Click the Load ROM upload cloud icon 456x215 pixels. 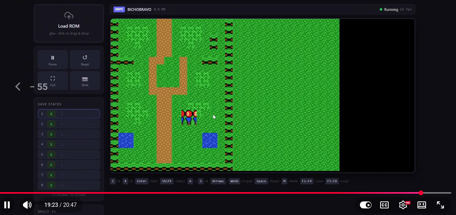pos(68,16)
